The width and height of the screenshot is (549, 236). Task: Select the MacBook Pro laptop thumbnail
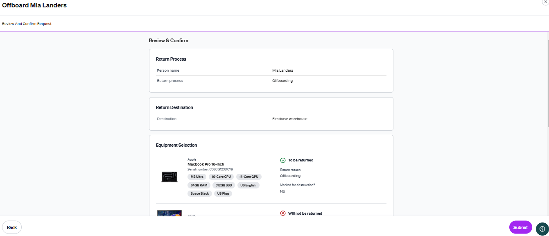tap(169, 177)
